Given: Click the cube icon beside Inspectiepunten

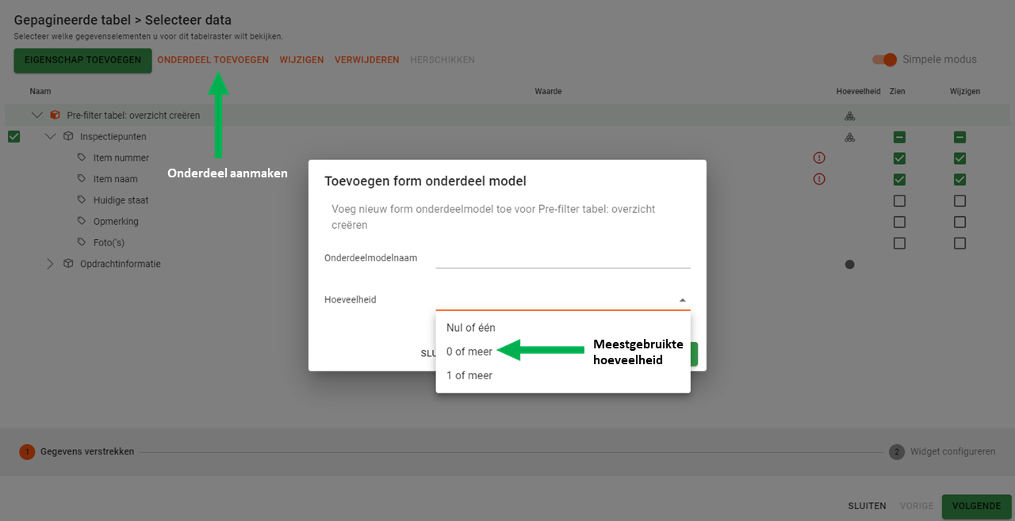Looking at the screenshot, I should (x=68, y=136).
